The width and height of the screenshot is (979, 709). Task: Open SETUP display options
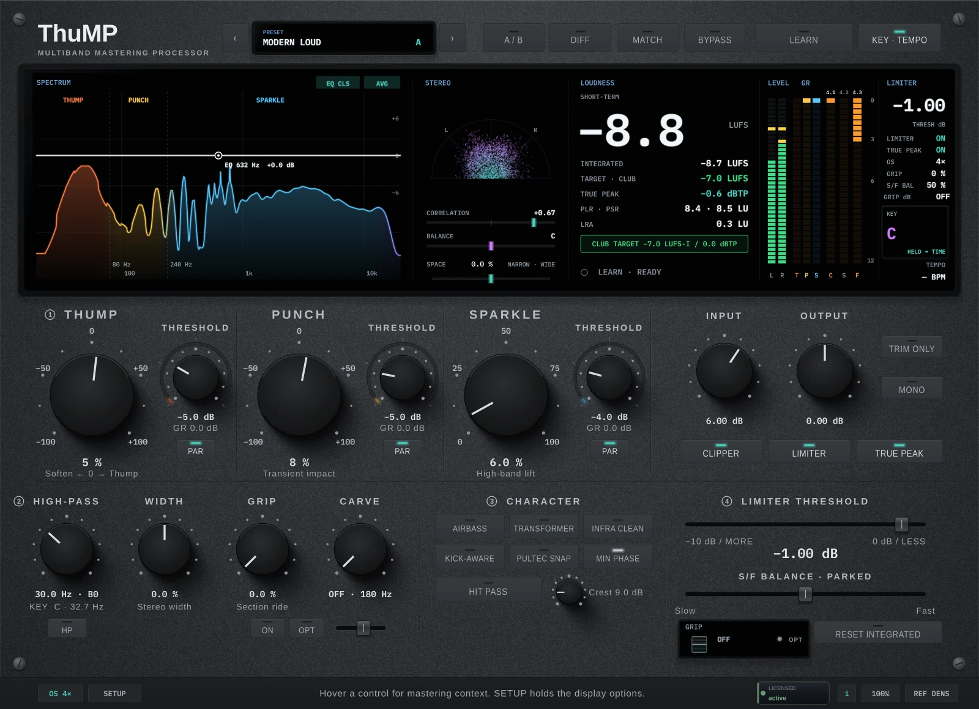(x=114, y=694)
